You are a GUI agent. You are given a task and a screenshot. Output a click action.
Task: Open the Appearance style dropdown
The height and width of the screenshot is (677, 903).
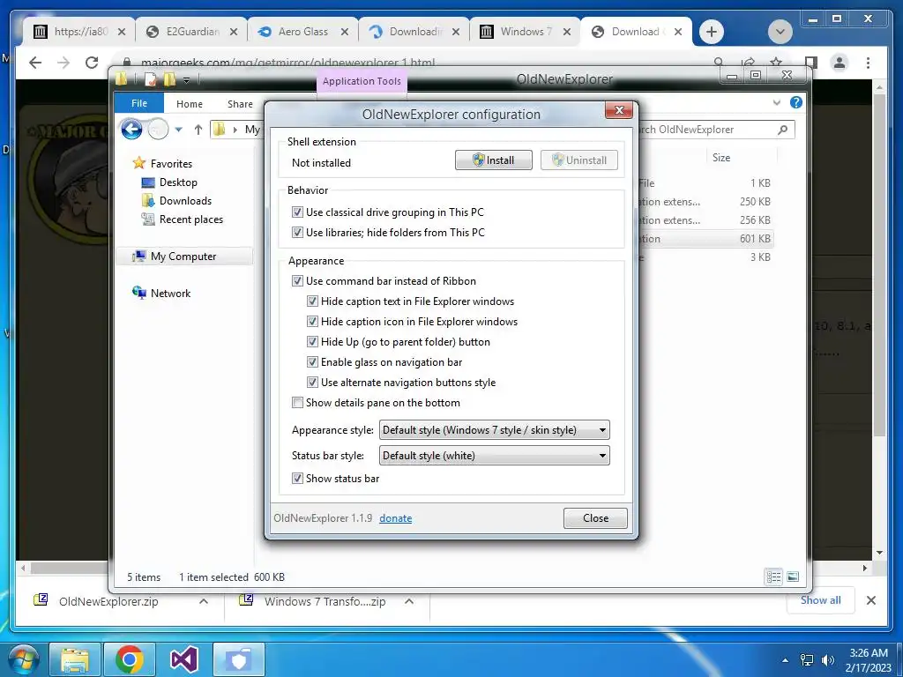[x=494, y=430]
